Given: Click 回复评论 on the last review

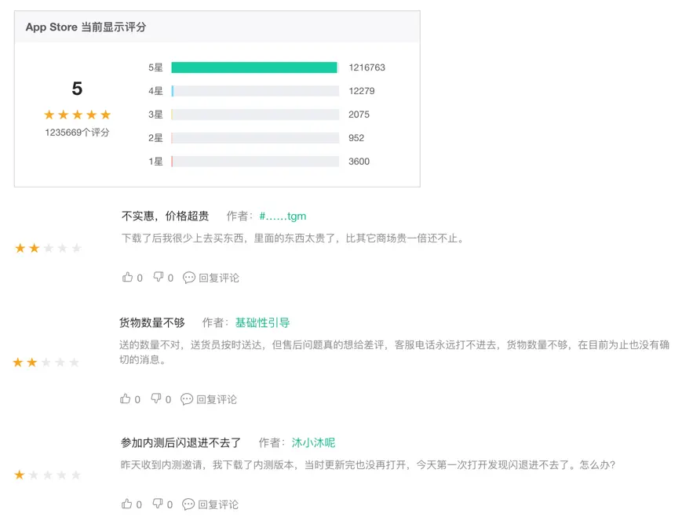Looking at the screenshot, I should [x=221, y=504].
